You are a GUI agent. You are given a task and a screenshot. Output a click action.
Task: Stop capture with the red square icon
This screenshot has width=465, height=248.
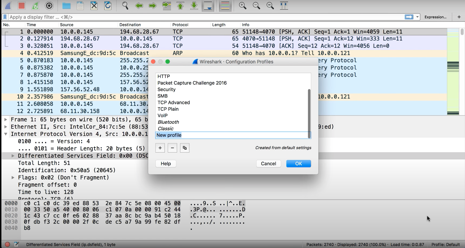point(21,6)
